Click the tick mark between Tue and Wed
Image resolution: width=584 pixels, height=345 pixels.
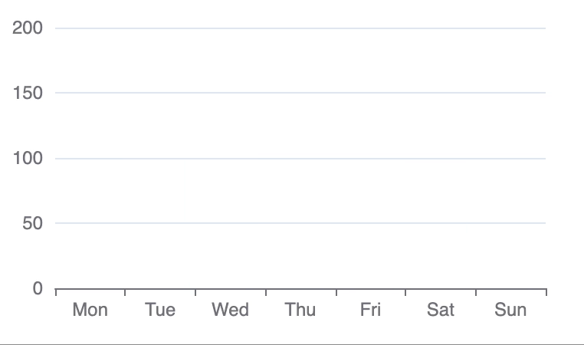pyautogui.click(x=195, y=292)
